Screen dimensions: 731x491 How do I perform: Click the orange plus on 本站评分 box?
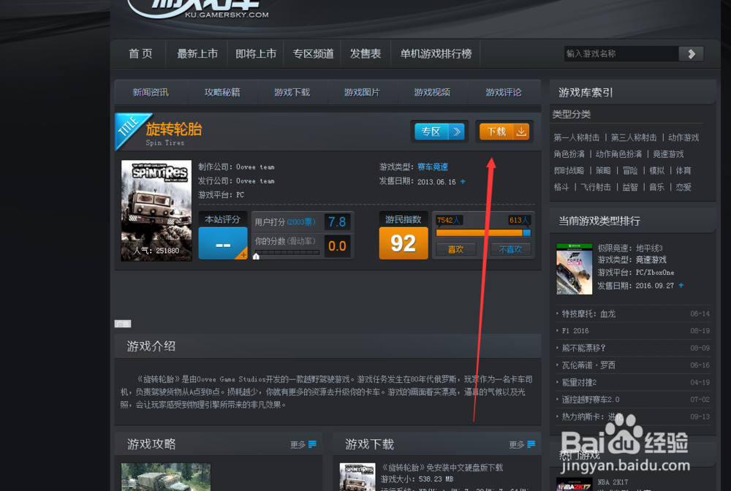[243, 254]
